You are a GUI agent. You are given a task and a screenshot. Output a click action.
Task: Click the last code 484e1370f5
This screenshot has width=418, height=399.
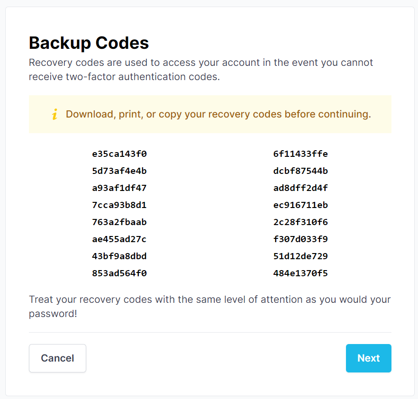300,273
